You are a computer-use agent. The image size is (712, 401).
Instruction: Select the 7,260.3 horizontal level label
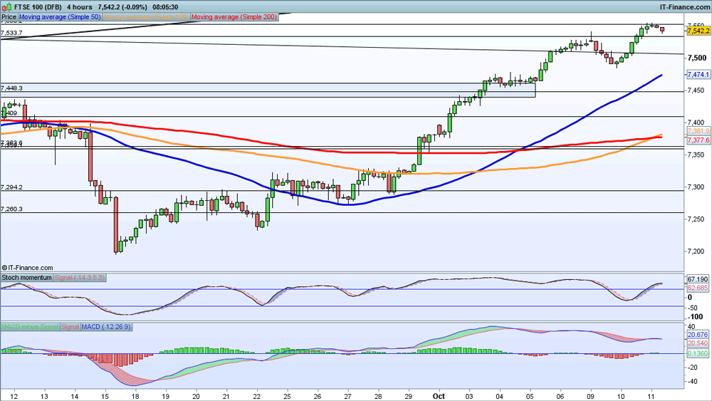coord(12,209)
